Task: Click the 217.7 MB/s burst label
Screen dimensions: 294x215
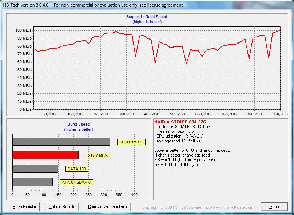Action: (98, 155)
